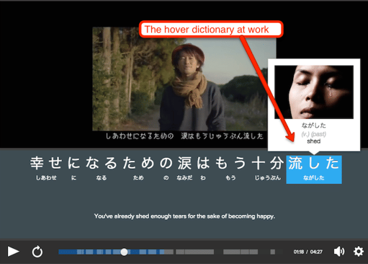Open settings with the gear icon

click(x=358, y=252)
